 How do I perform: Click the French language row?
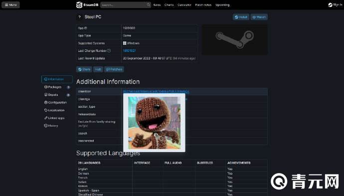pyautogui.click(x=172, y=178)
